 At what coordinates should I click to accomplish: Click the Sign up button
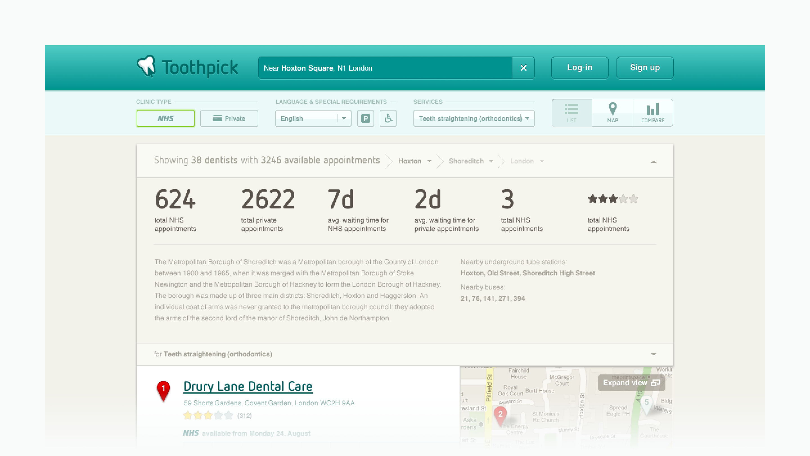pos(645,68)
